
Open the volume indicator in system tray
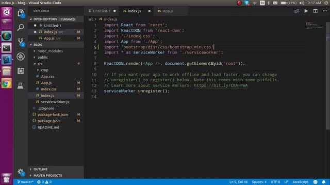pyautogui.click(x=302, y=3)
